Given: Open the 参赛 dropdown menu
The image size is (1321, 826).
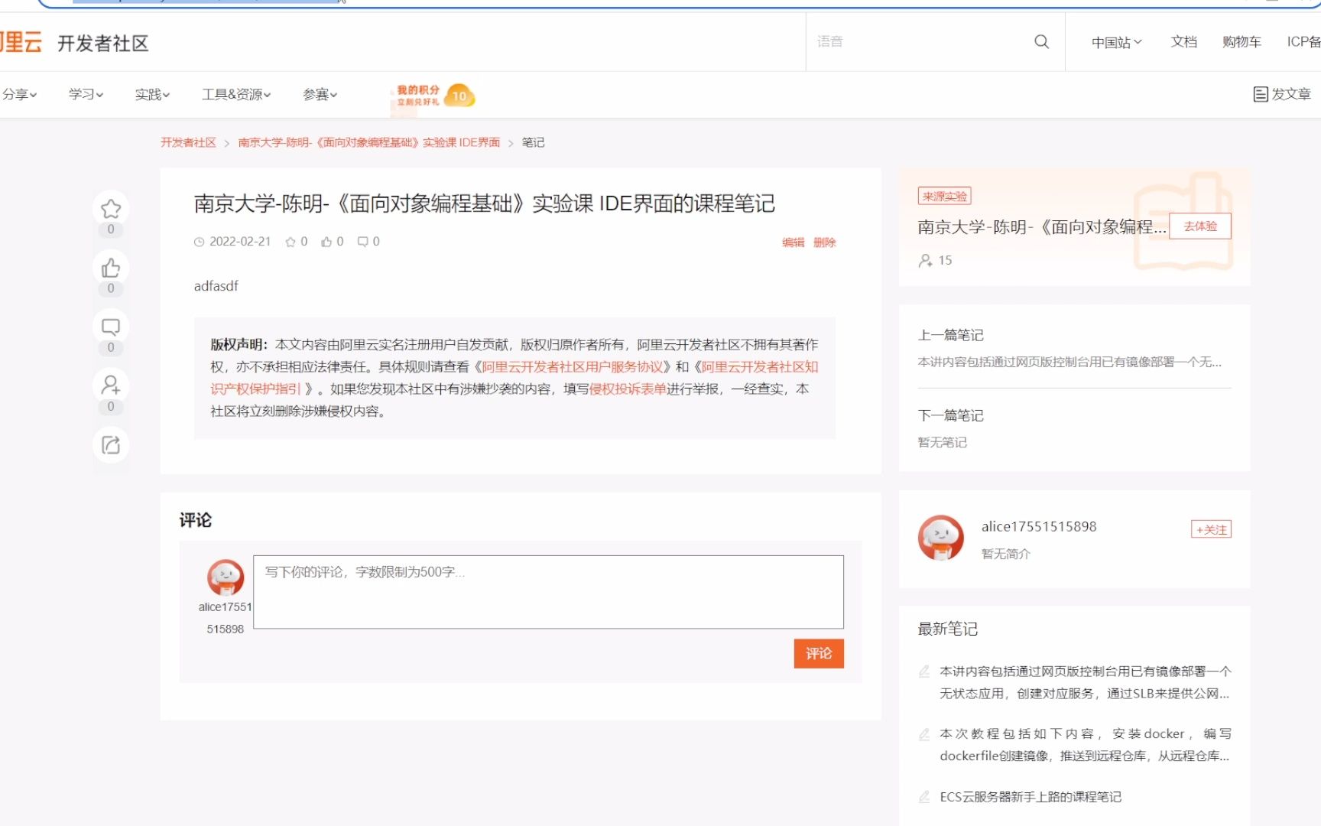Looking at the screenshot, I should (320, 94).
